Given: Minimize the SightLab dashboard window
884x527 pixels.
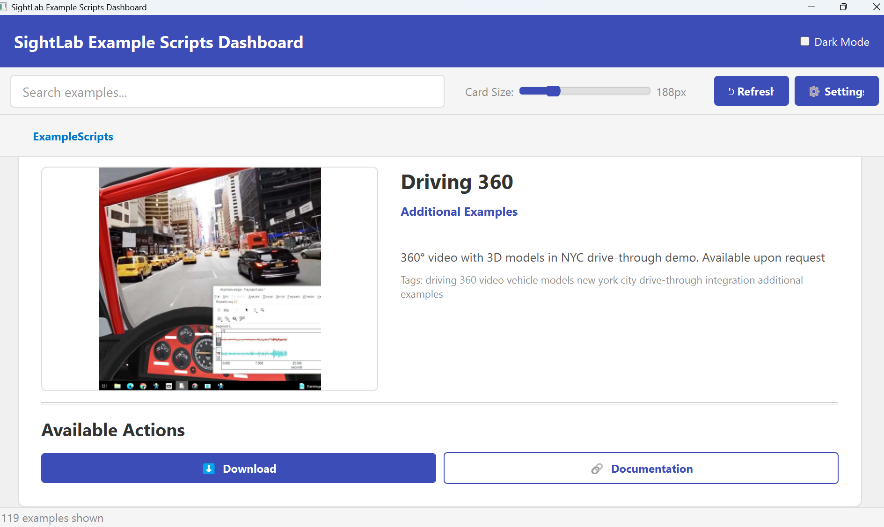Looking at the screenshot, I should [x=811, y=7].
